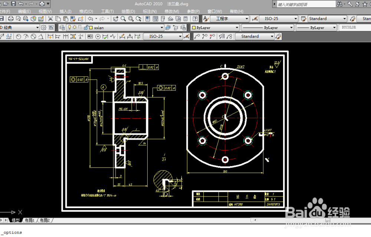Viewport: 371px width, 237px height.
Task: Select the Quick Dimension tool
Action: [50, 36]
